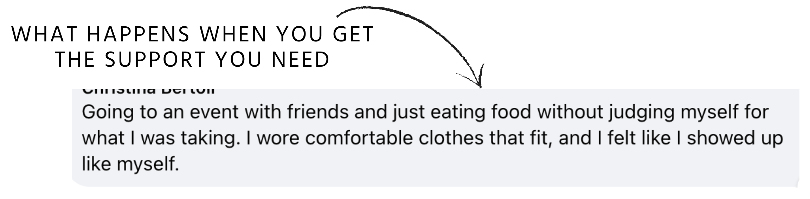Click the heading line 'THE SUPPORT YOU NEED'
810x199 pixels.
pos(193,59)
